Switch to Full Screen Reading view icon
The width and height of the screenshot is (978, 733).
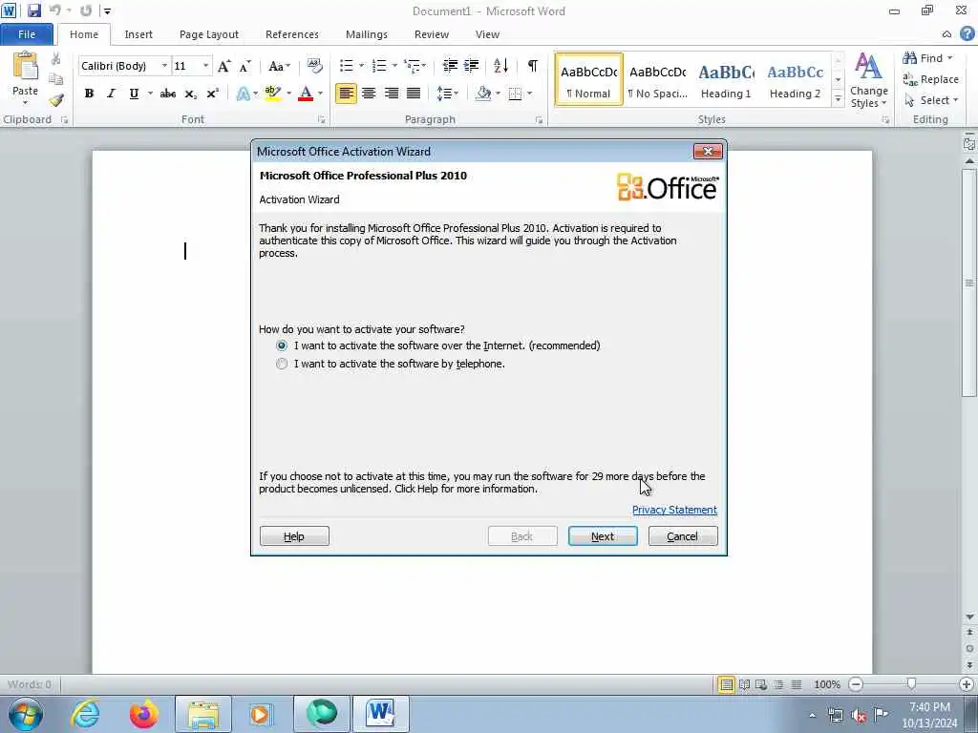pyautogui.click(x=744, y=684)
